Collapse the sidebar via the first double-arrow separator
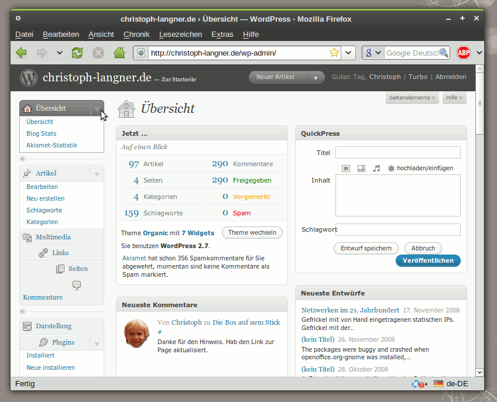The image size is (497, 402). coord(22,159)
